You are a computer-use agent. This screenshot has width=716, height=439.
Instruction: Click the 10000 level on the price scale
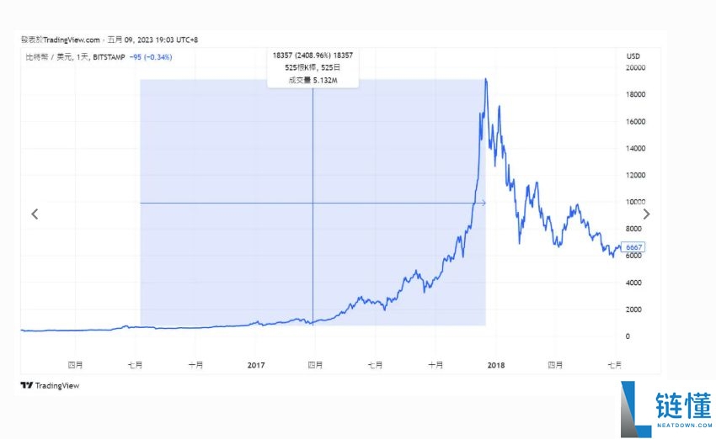635,202
